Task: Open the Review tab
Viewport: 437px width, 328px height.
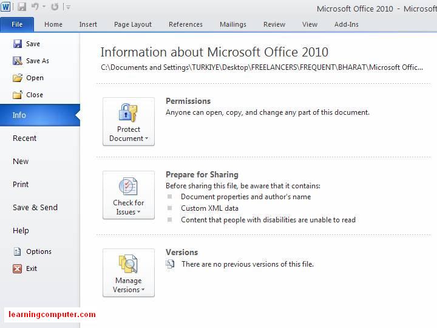Action: click(274, 24)
